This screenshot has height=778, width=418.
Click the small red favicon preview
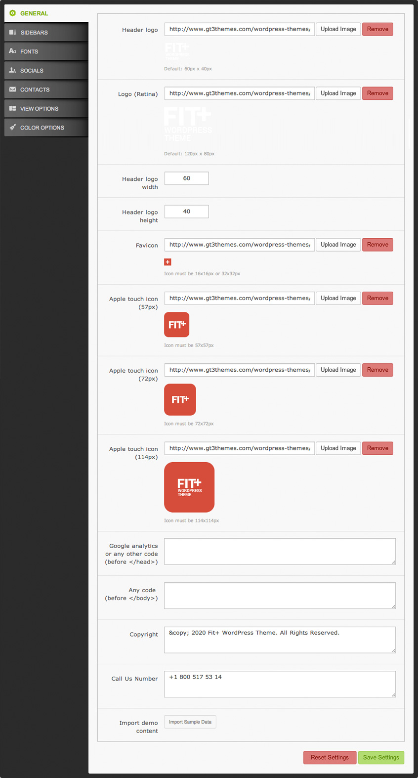[x=167, y=262]
